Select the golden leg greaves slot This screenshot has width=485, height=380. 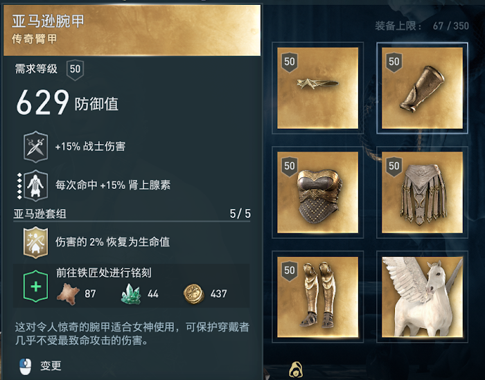[317, 296]
